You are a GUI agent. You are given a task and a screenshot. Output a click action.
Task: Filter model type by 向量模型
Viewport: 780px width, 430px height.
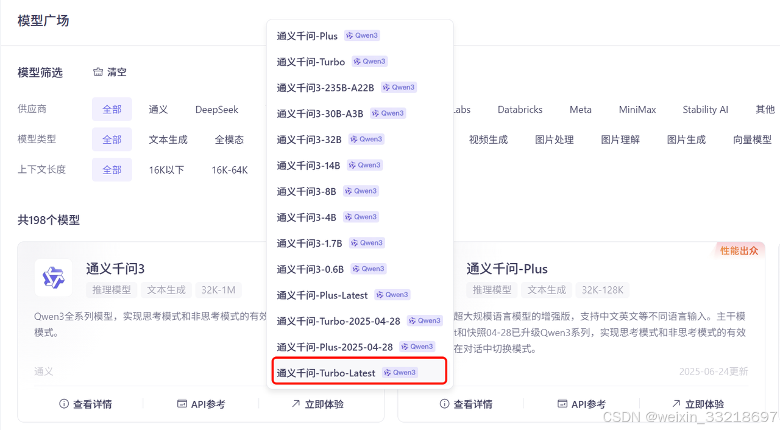[x=753, y=139]
